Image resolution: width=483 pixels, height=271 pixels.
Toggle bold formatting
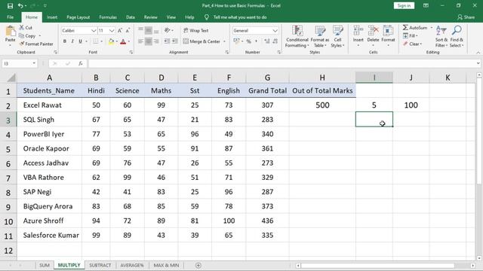coord(65,41)
